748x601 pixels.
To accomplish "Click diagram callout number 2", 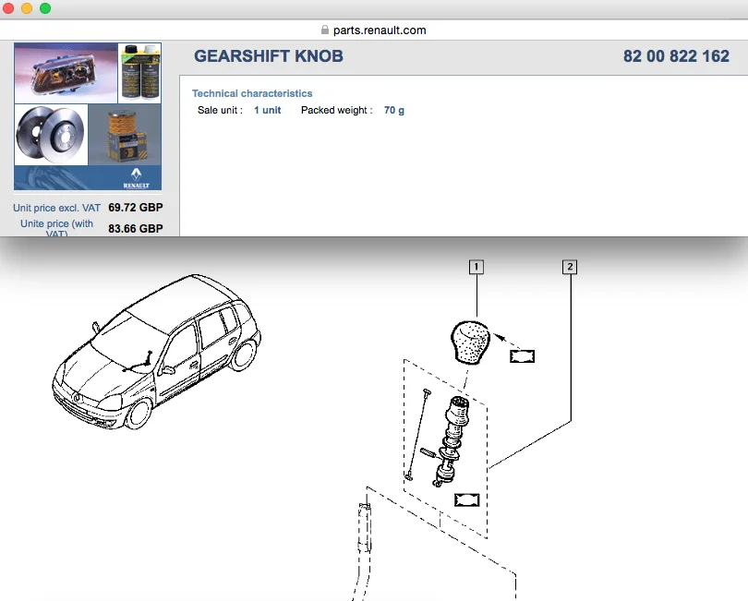I will coord(570,267).
